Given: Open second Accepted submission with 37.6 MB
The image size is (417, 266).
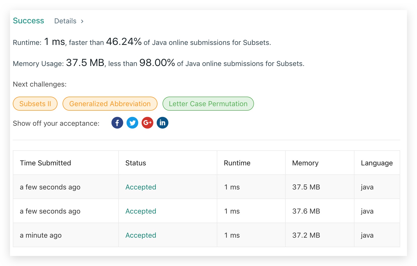Looking at the screenshot, I should (141, 211).
